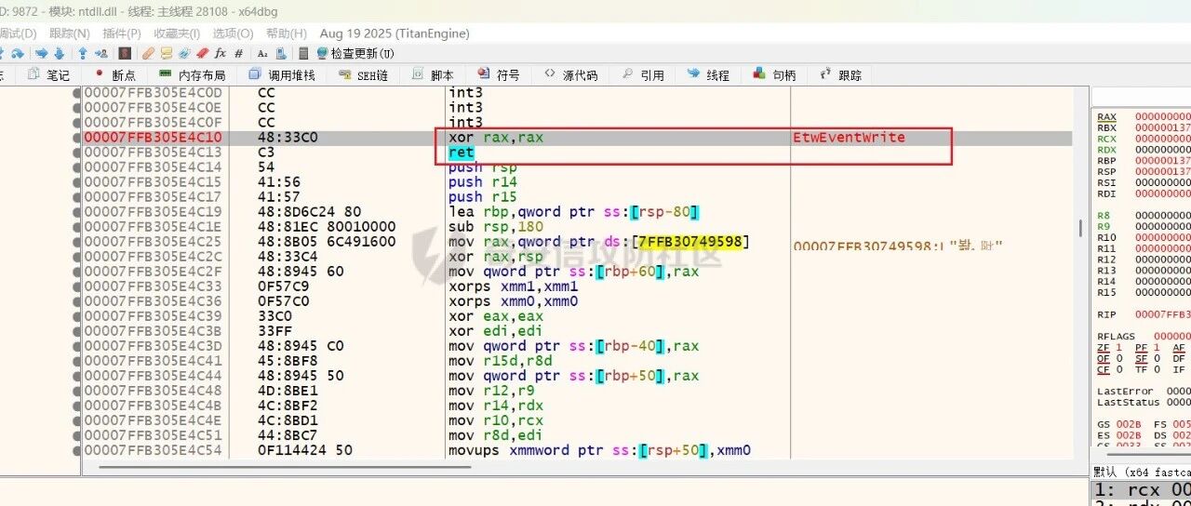Open the Scylla plugin icon

(x=125, y=53)
